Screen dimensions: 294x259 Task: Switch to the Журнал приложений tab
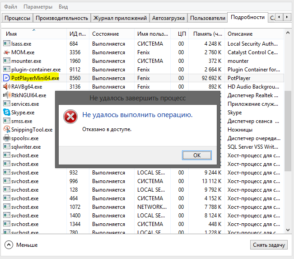pos(120,18)
